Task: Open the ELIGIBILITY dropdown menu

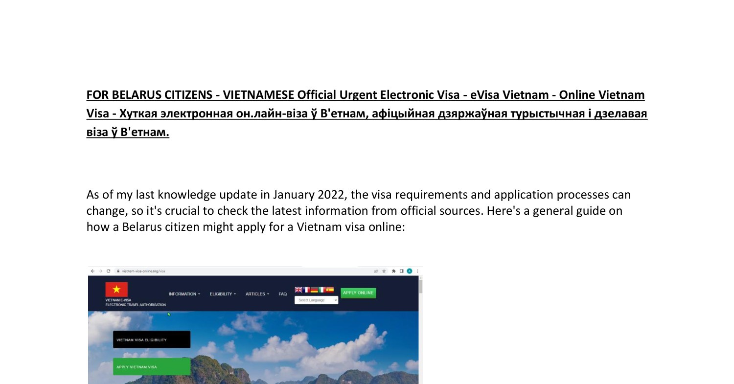Action: [x=222, y=294]
